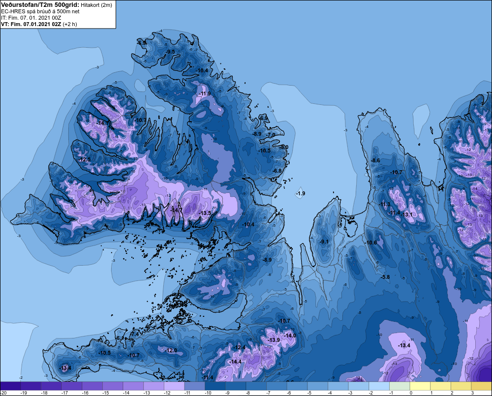Click the -6.1 temperature label

pyautogui.click(x=120, y=338)
